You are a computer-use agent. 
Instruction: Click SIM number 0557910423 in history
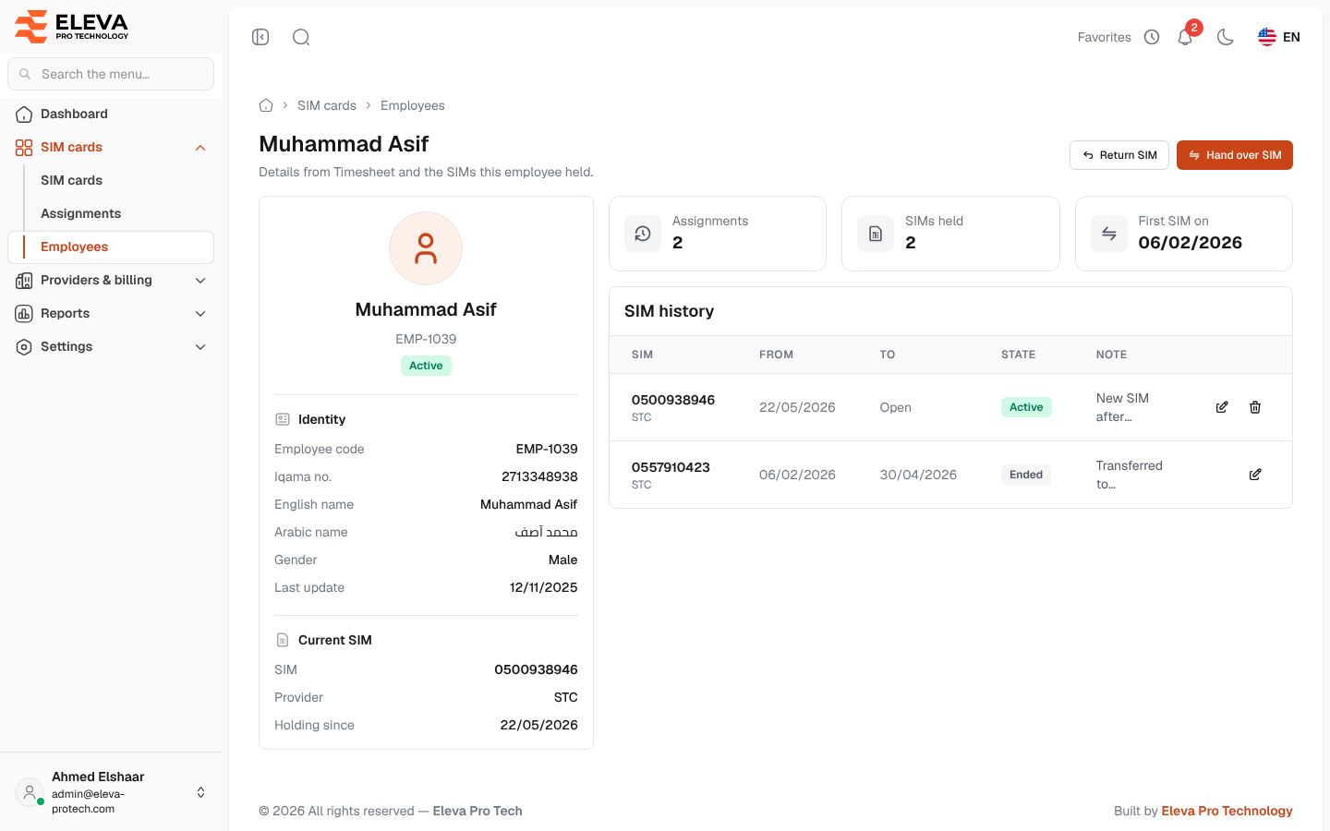click(x=671, y=467)
